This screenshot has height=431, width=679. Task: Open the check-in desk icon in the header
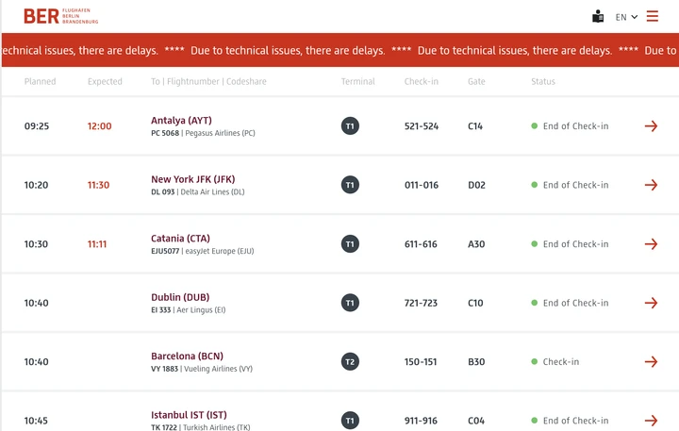598,16
